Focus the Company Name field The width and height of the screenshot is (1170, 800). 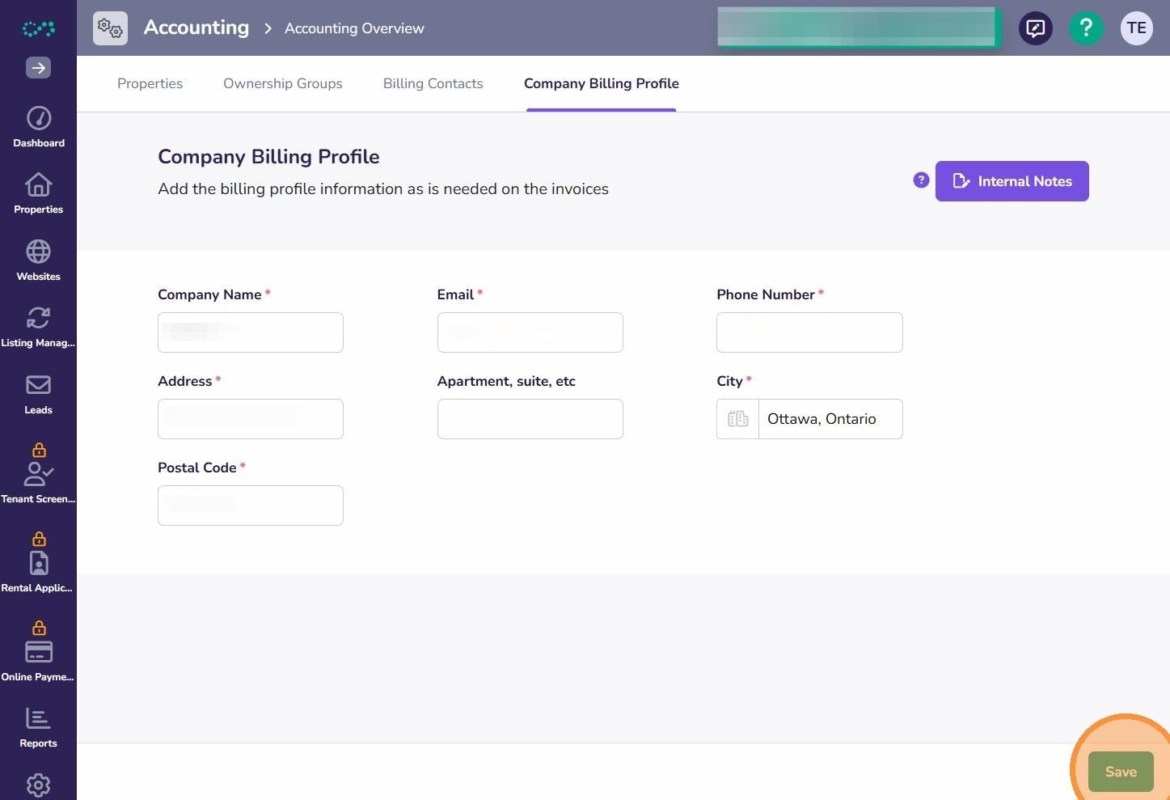pos(251,332)
